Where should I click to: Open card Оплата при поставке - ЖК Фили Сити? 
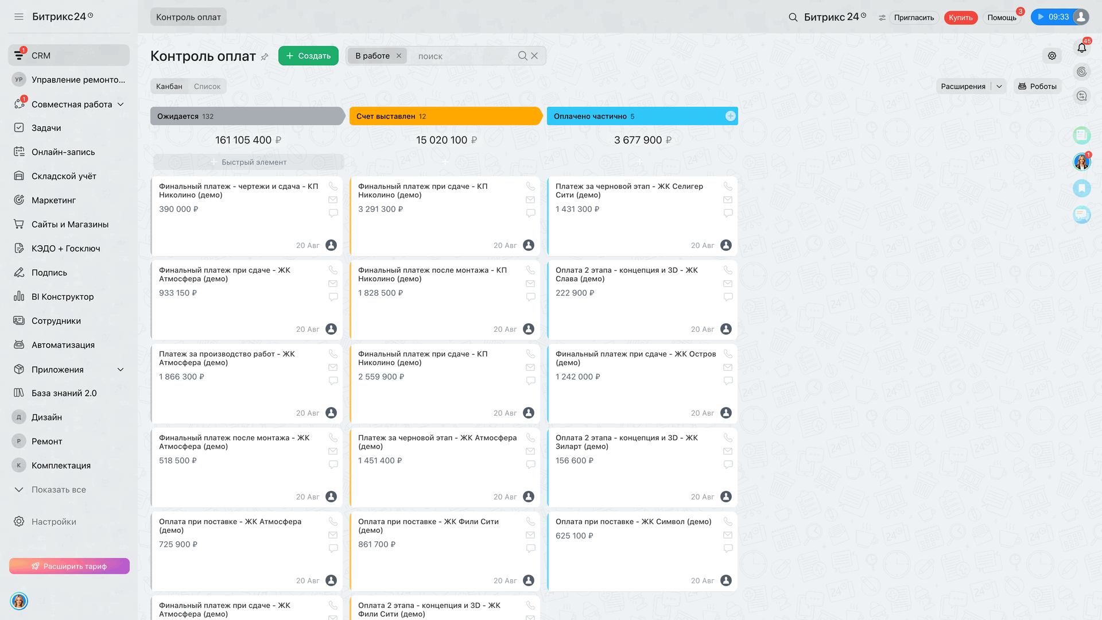[428, 526]
